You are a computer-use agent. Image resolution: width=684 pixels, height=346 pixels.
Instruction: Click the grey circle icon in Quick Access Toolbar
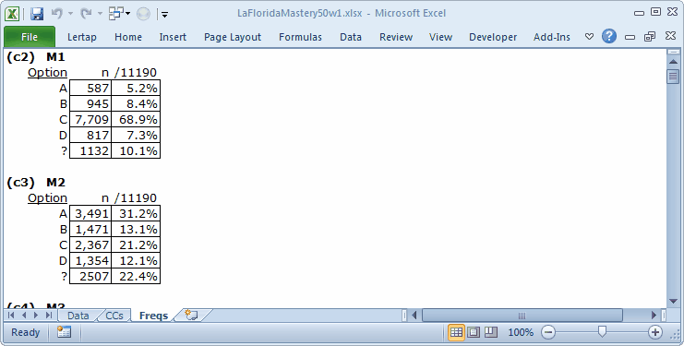143,14
